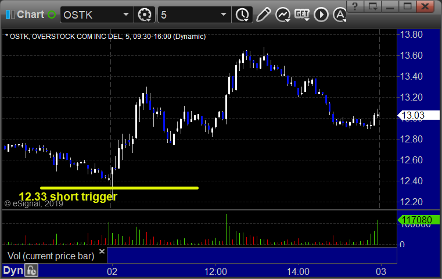Image resolution: width=442 pixels, height=279 pixels.
Task: Click the 12.60 price axis label
Action: 412,160
